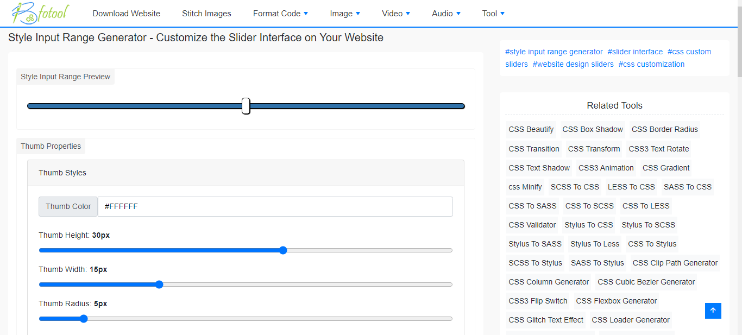Click the Thumb Color hex input field
Image resolution: width=742 pixels, height=335 pixels.
coord(275,206)
